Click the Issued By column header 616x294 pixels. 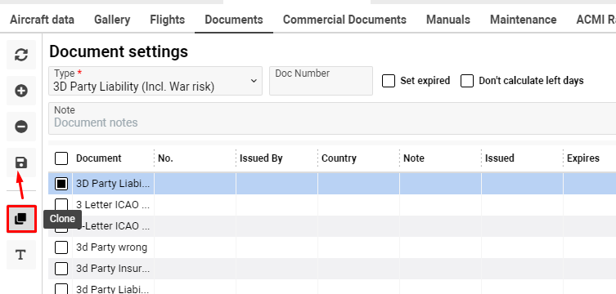point(261,158)
